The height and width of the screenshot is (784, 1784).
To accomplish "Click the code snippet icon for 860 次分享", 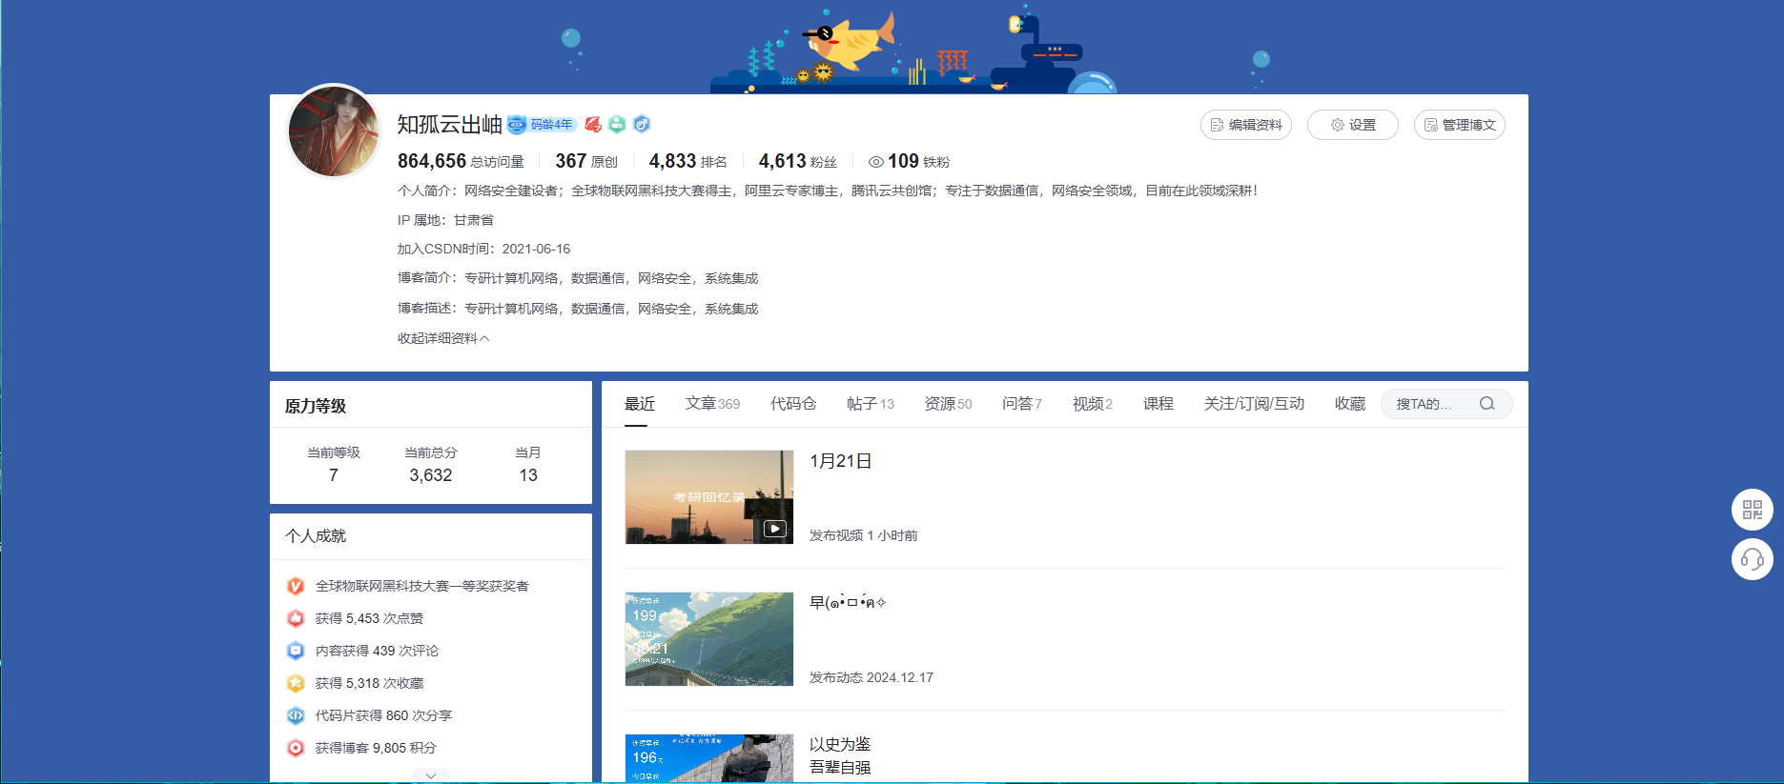I will 296,715.
